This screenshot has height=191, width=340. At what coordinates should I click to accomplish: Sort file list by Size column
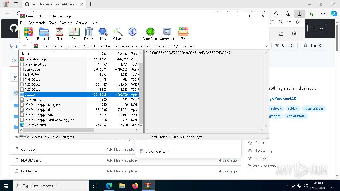coord(97,53)
